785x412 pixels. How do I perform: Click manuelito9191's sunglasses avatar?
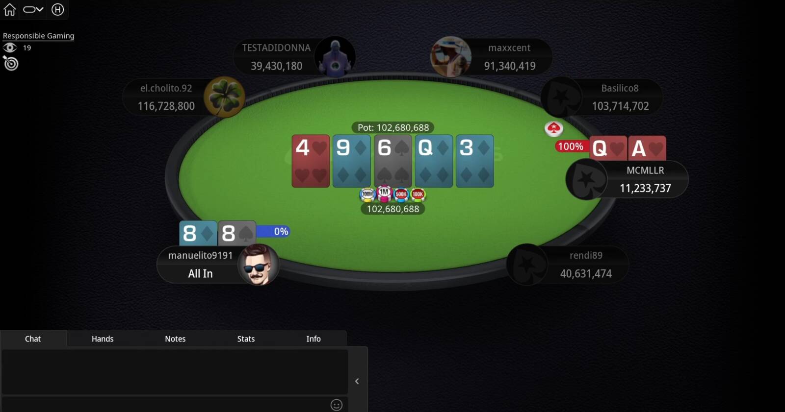259,265
